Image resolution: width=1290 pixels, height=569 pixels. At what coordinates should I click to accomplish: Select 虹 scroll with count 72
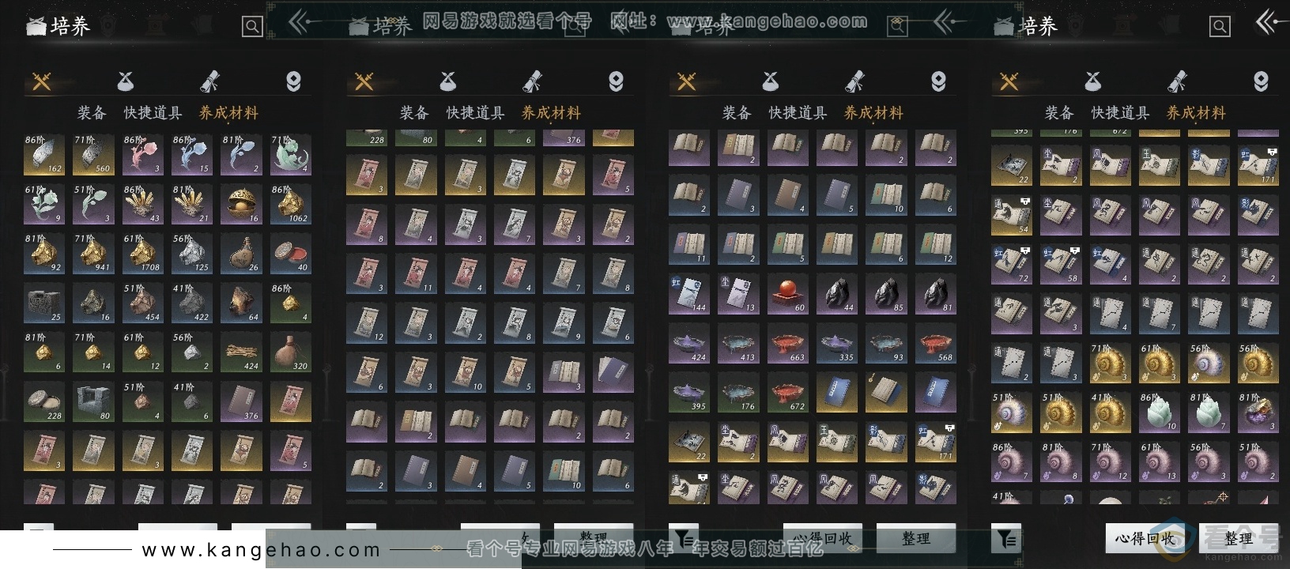[x=1012, y=265]
